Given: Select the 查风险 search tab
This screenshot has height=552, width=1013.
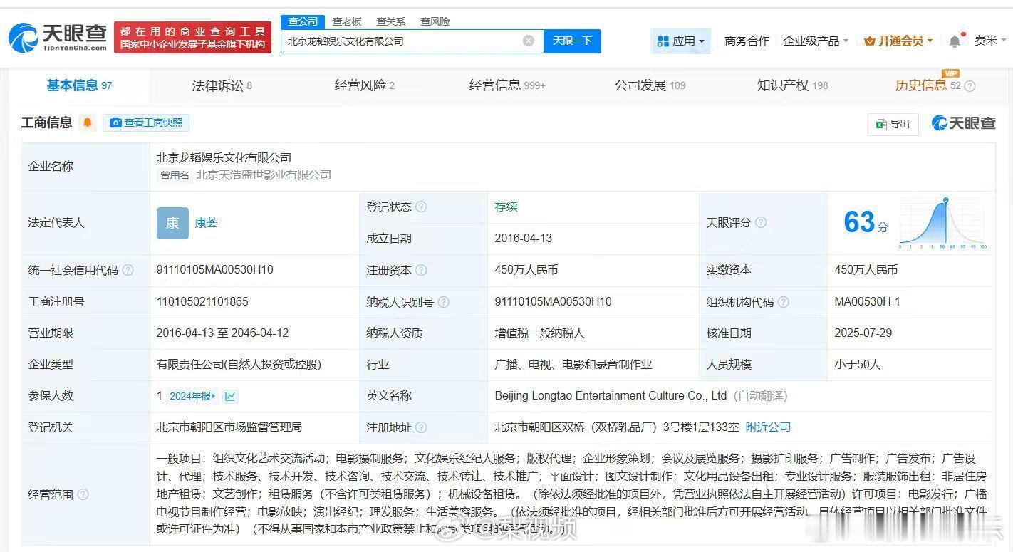Looking at the screenshot, I should pyautogui.click(x=435, y=21).
